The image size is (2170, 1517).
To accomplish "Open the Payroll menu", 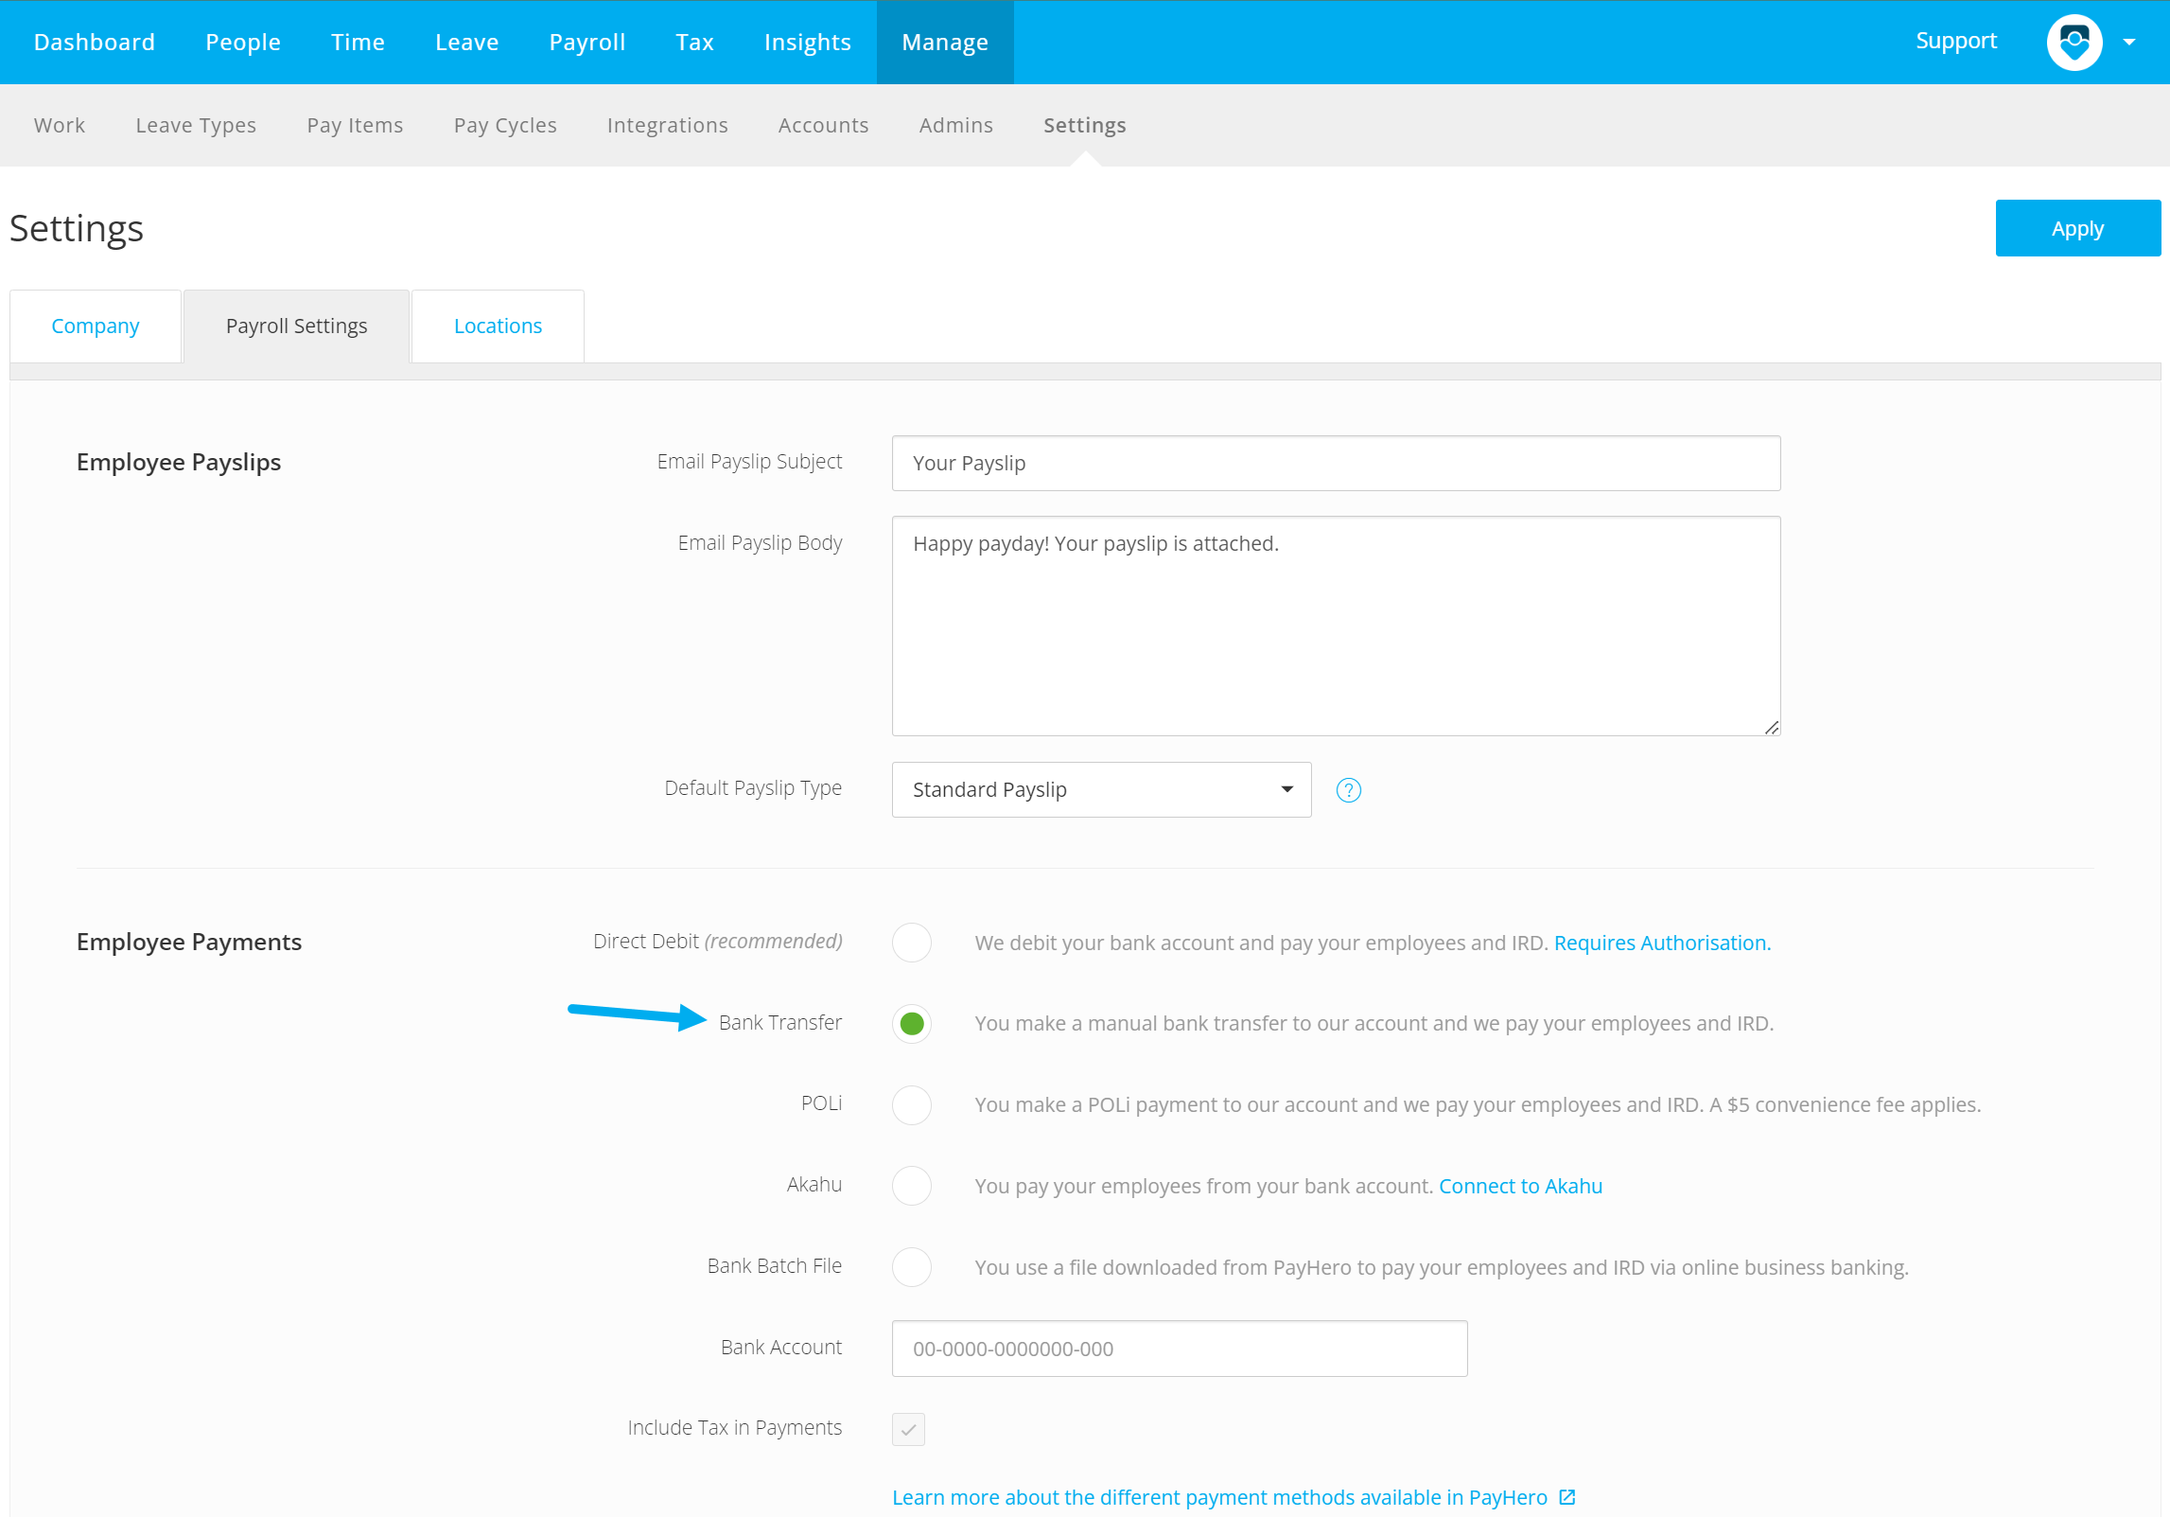I will [x=587, y=43].
